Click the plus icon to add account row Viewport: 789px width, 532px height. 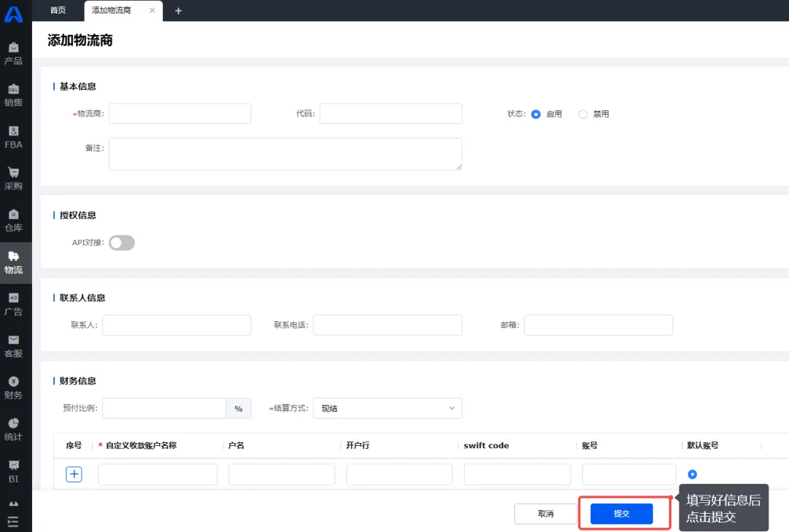pos(74,474)
